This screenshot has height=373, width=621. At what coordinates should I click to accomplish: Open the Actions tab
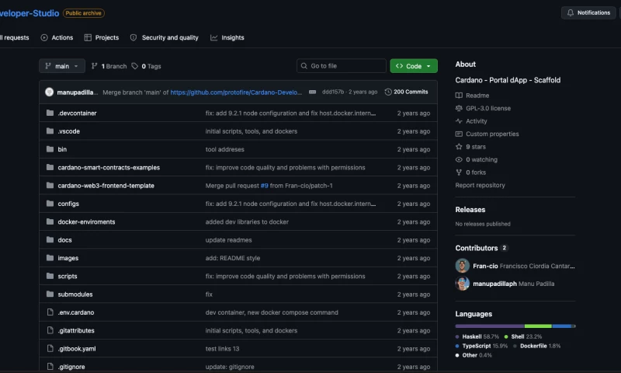[x=57, y=37]
